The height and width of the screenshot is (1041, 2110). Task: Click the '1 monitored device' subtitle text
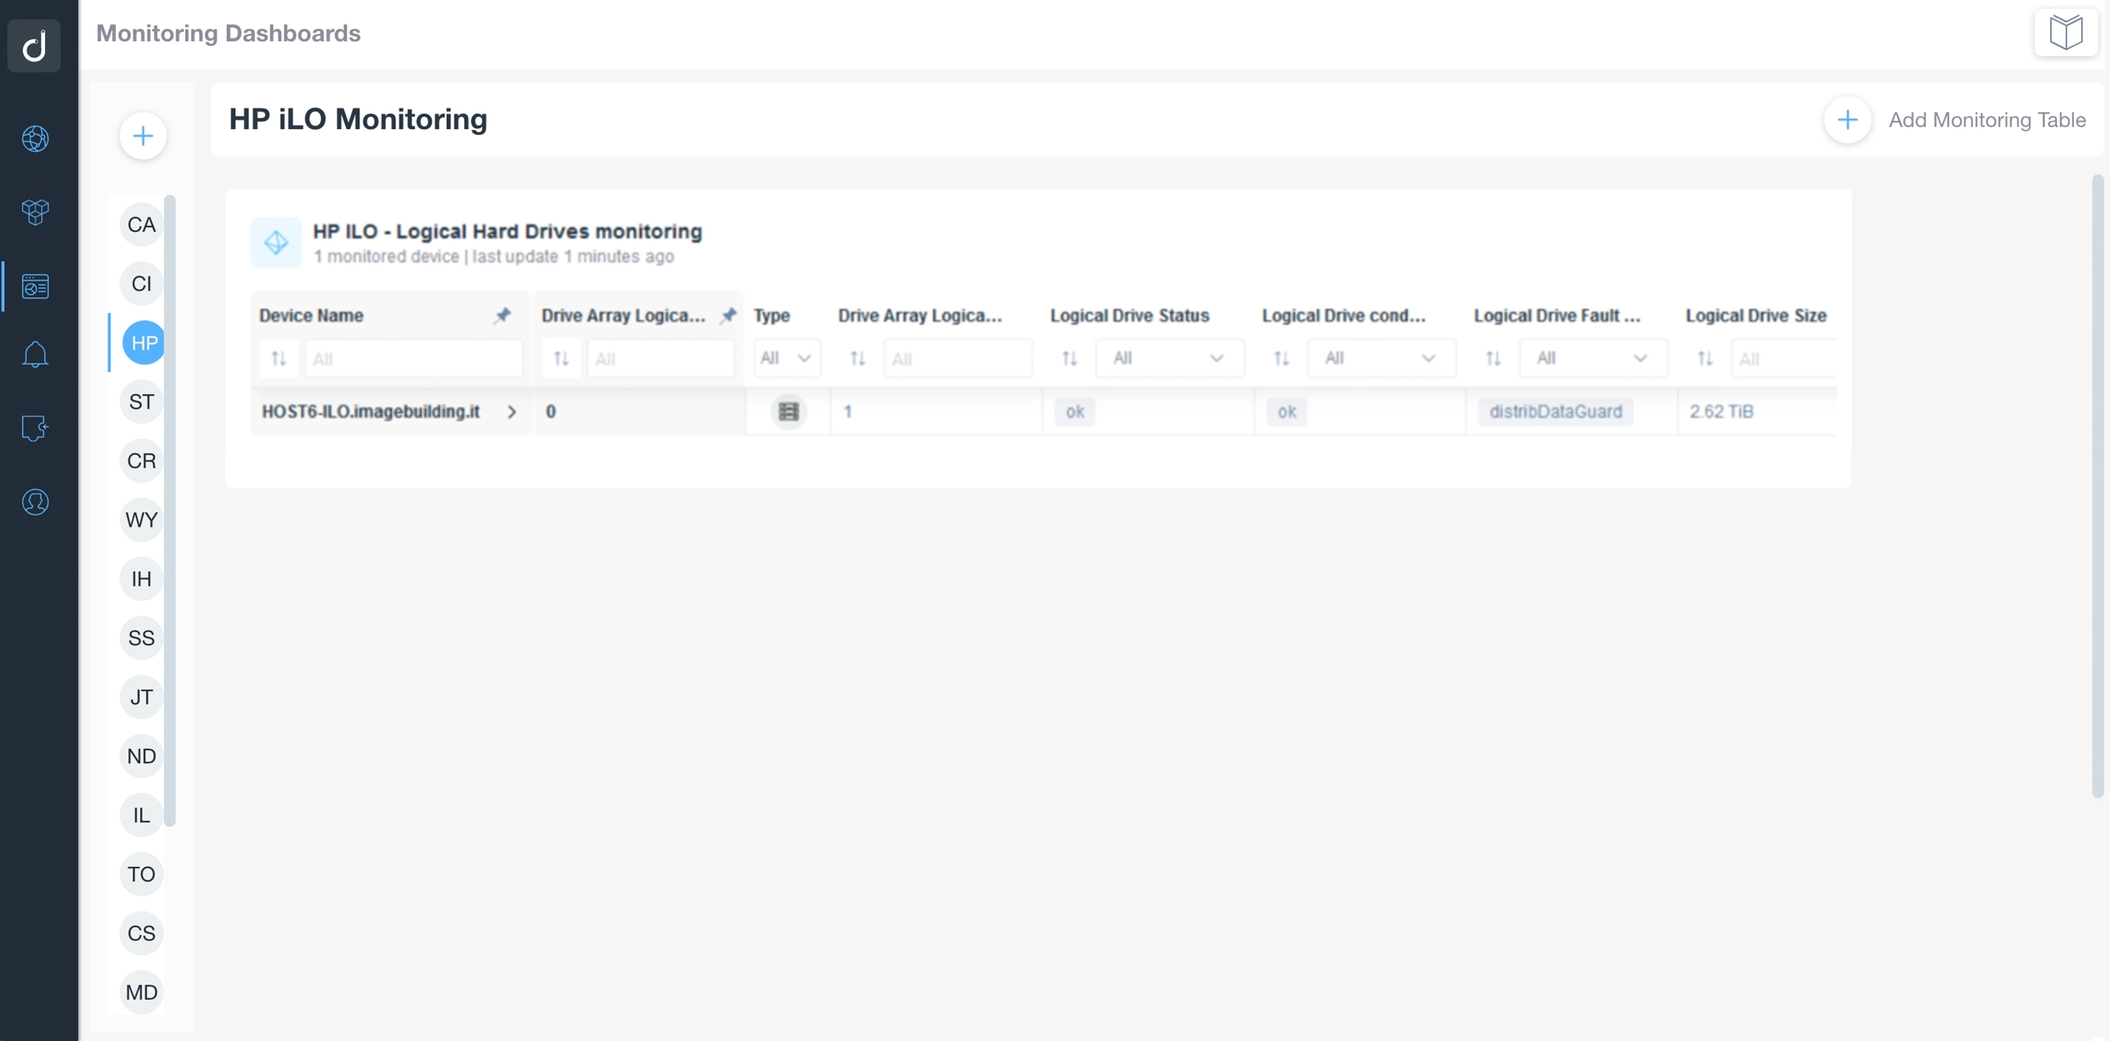387,256
